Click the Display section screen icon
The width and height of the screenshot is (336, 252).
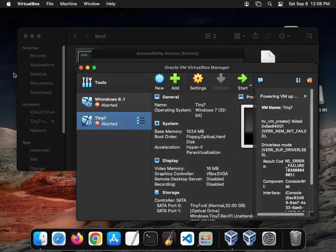[x=157, y=160]
